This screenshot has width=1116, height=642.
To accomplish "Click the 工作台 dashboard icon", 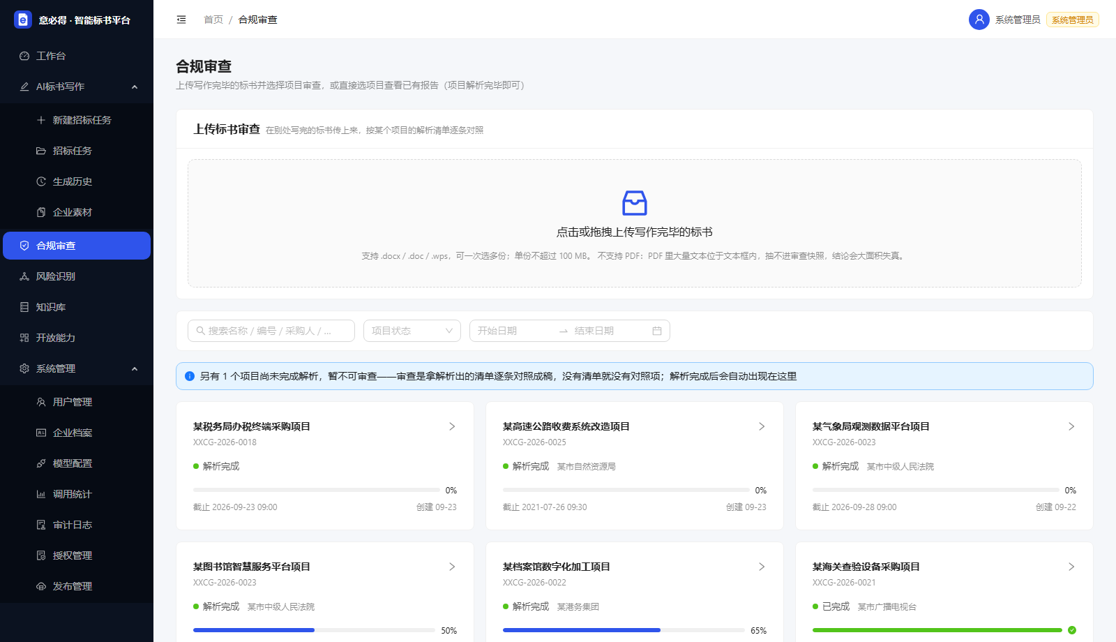I will pyautogui.click(x=24, y=56).
